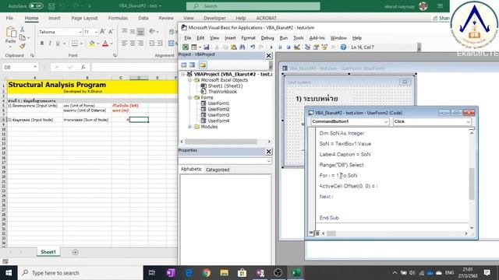The width and height of the screenshot is (499, 280).
Task: Click Cut scissors icon in Excel ribbon
Action: [x=23, y=30]
